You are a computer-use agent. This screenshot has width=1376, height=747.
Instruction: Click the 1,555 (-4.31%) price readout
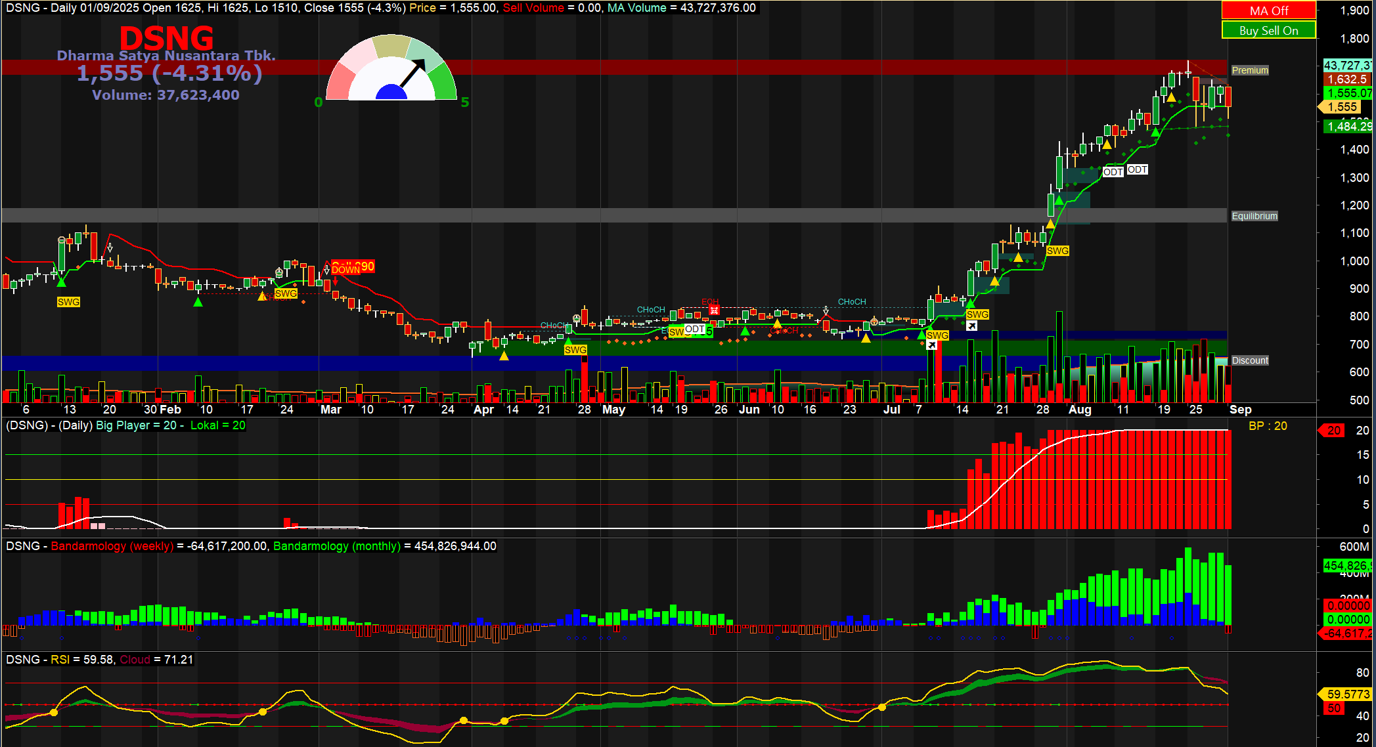pos(169,74)
